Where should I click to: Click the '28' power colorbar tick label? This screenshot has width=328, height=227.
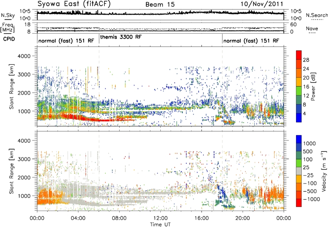pos(306,60)
